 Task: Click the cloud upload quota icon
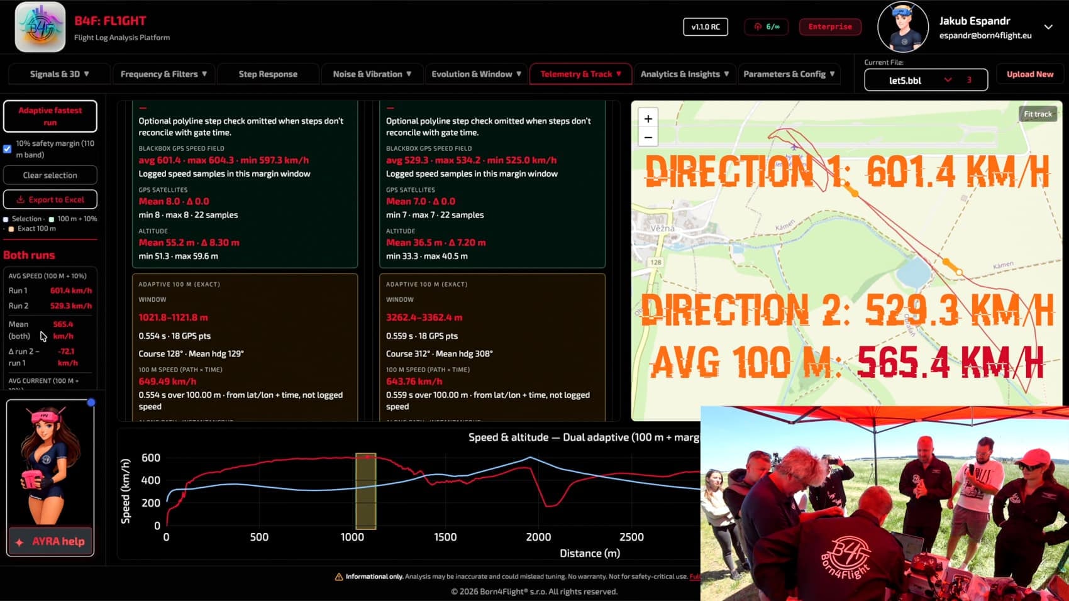[x=758, y=27]
